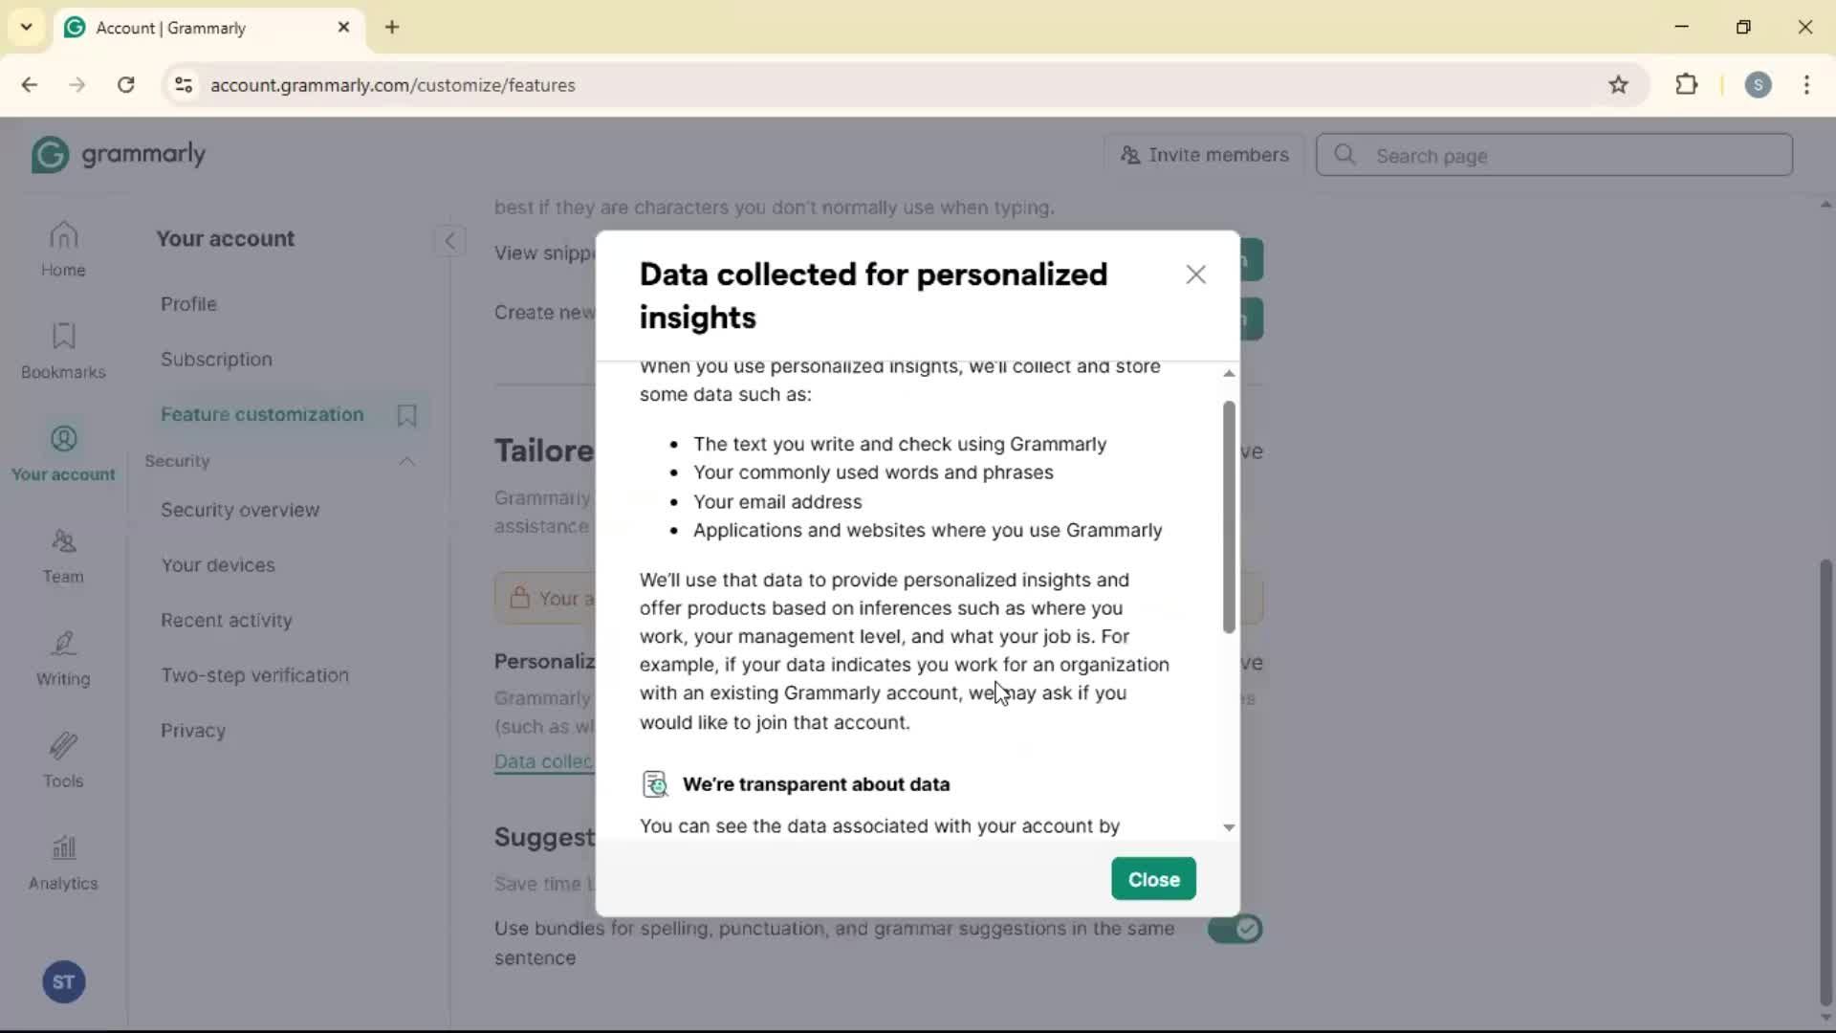Open Bookmarks in the left sidebar
The height and width of the screenshot is (1033, 1836).
tap(63, 351)
